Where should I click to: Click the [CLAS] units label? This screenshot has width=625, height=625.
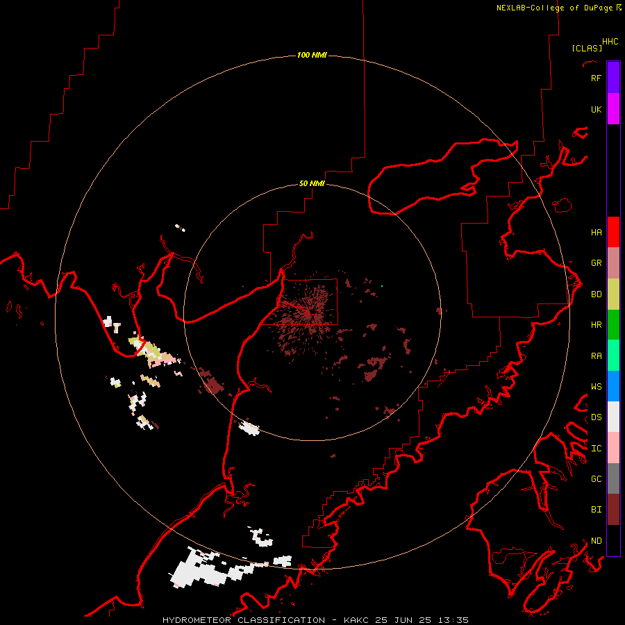(x=587, y=48)
